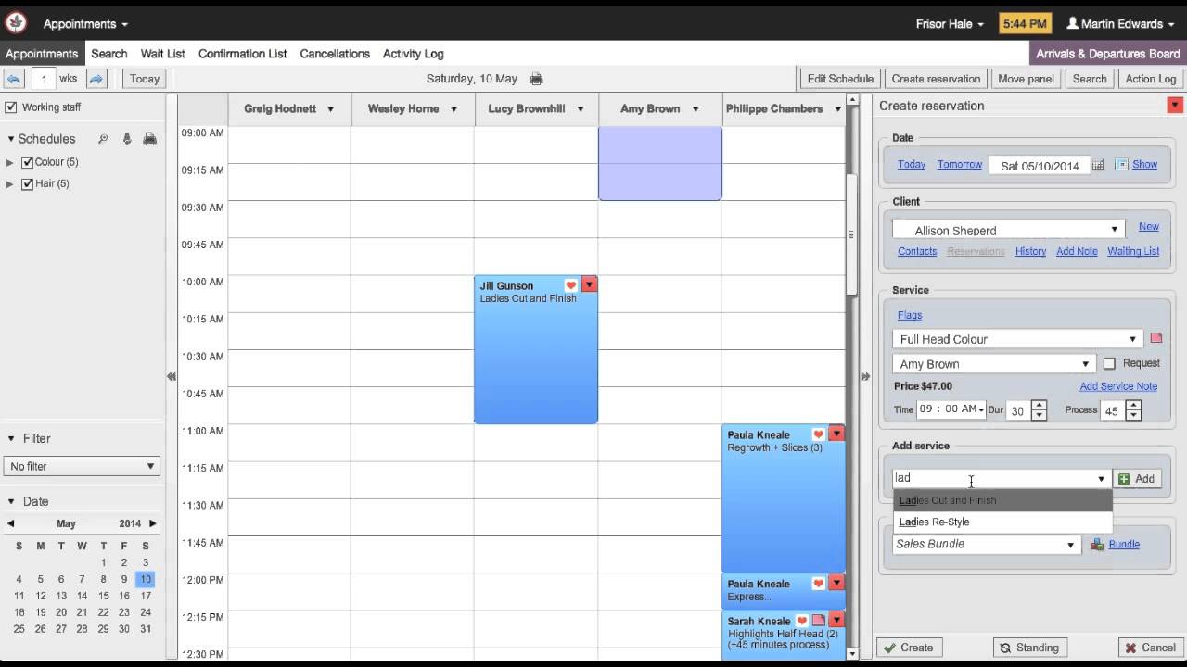Click the Standing button
The image size is (1187, 667).
1029,648
